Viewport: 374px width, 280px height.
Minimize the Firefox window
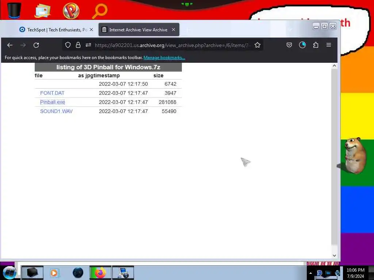pyautogui.click(x=316, y=26)
